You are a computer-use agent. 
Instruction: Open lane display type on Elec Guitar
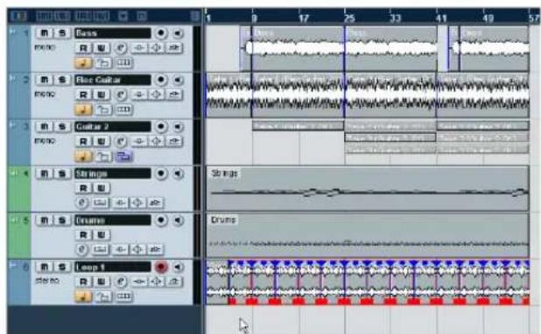tap(123, 109)
